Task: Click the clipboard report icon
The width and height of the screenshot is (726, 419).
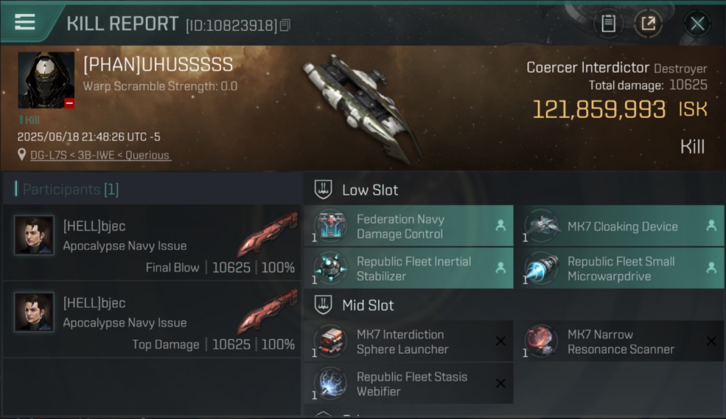Action: point(608,23)
